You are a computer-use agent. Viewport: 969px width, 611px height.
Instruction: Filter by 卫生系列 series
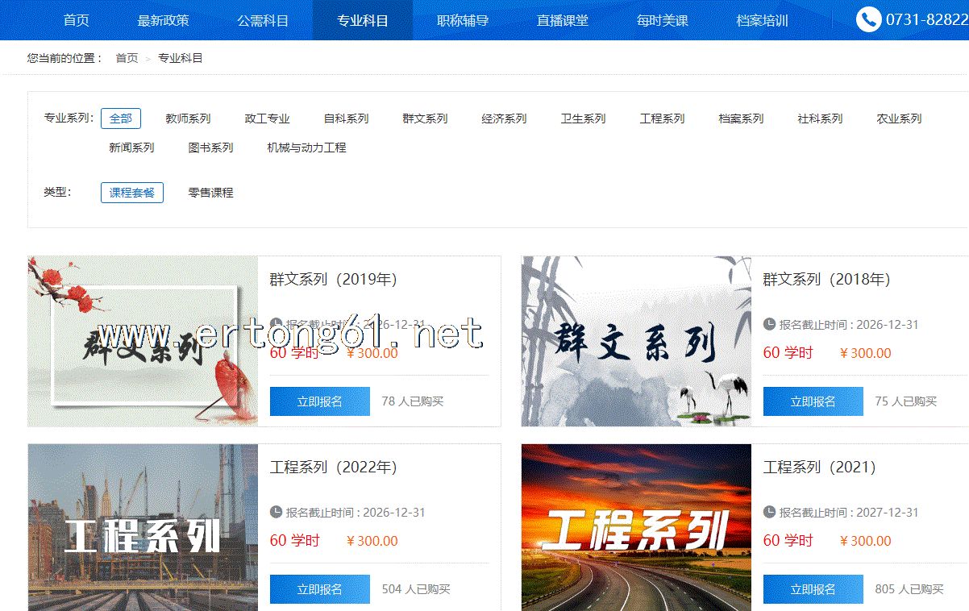coord(583,118)
